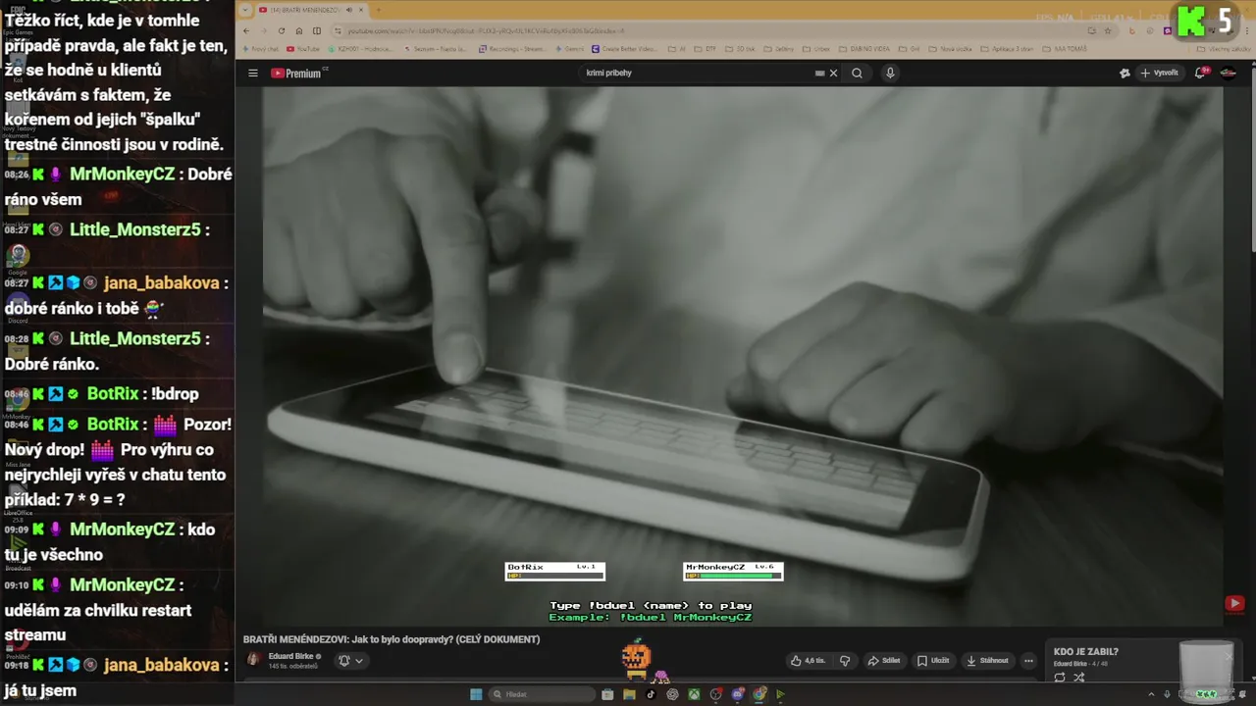Run search with the magnifier button

857,73
